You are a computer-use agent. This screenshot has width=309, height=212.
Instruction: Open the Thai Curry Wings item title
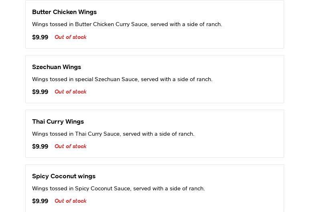coord(58,122)
